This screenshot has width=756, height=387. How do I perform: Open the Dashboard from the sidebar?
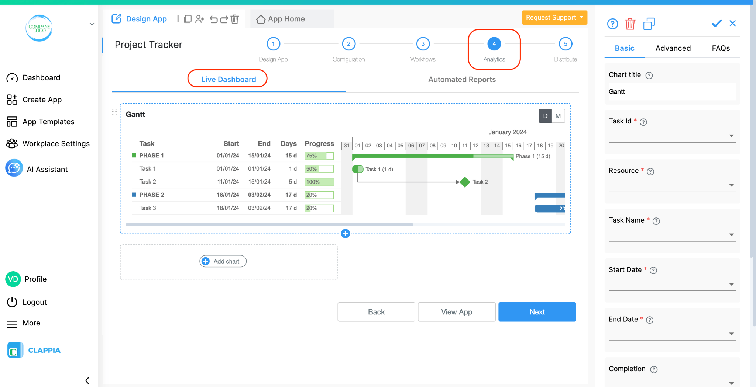[33, 78]
